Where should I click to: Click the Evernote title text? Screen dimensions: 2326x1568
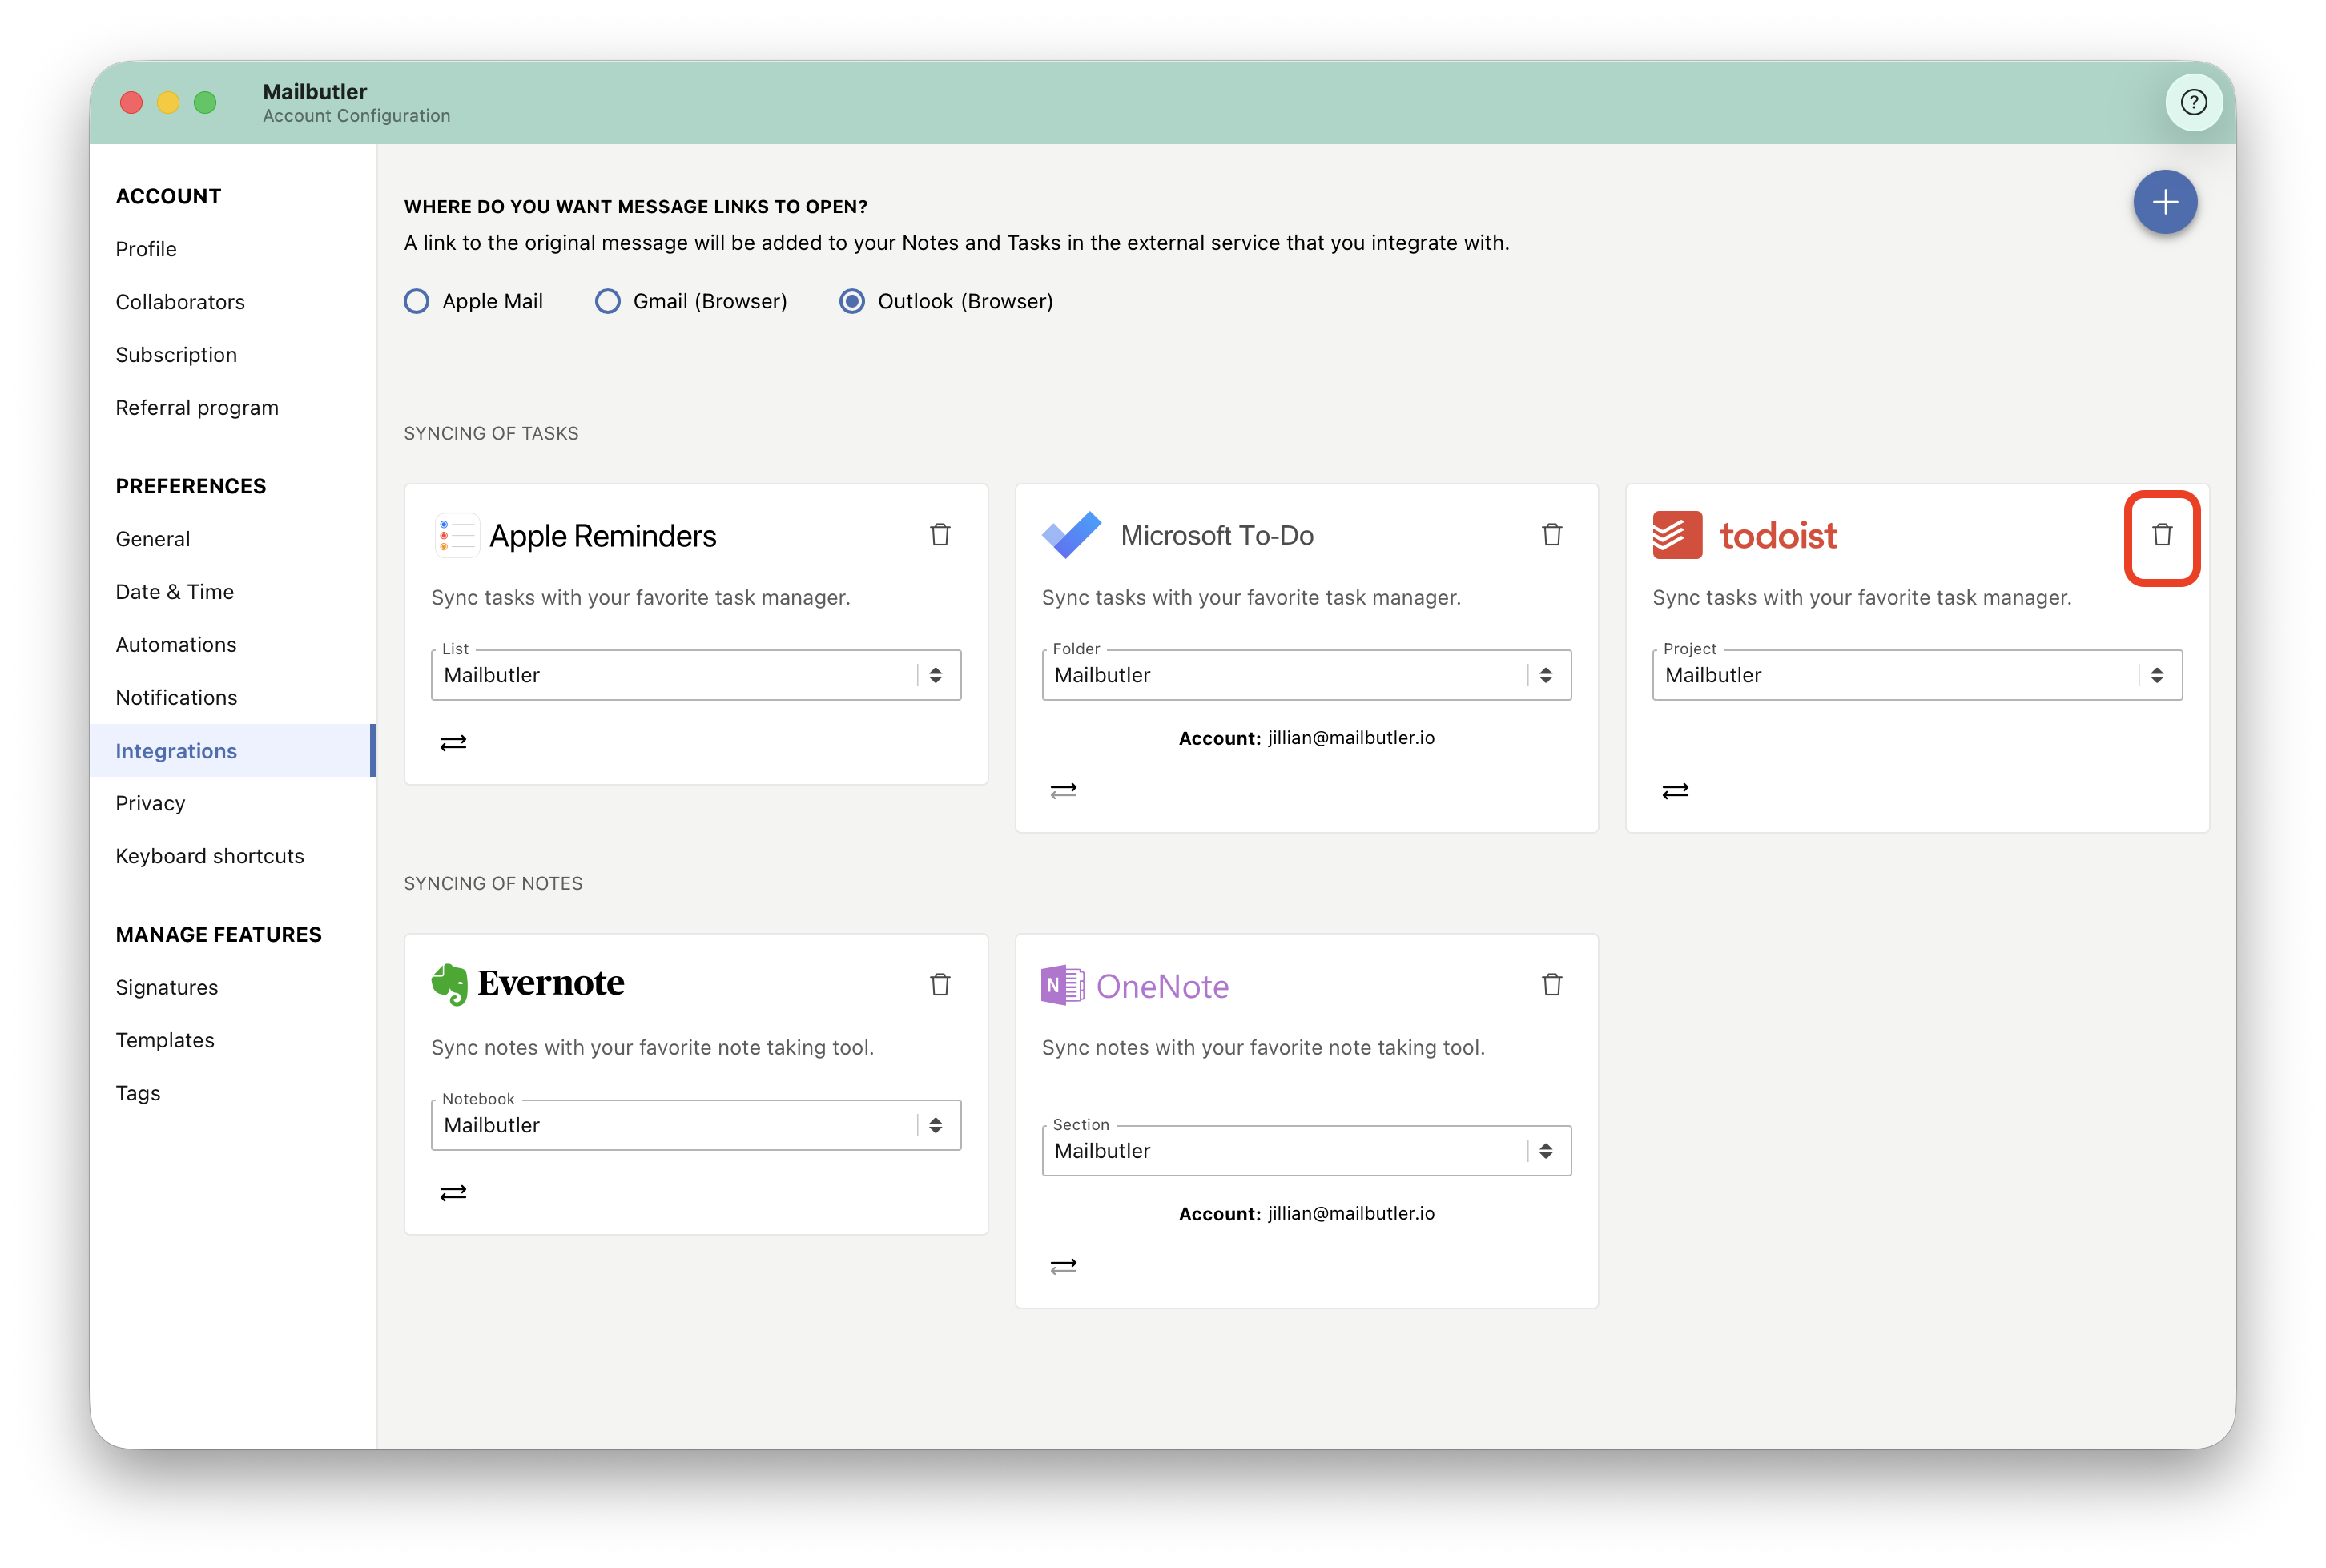(550, 983)
